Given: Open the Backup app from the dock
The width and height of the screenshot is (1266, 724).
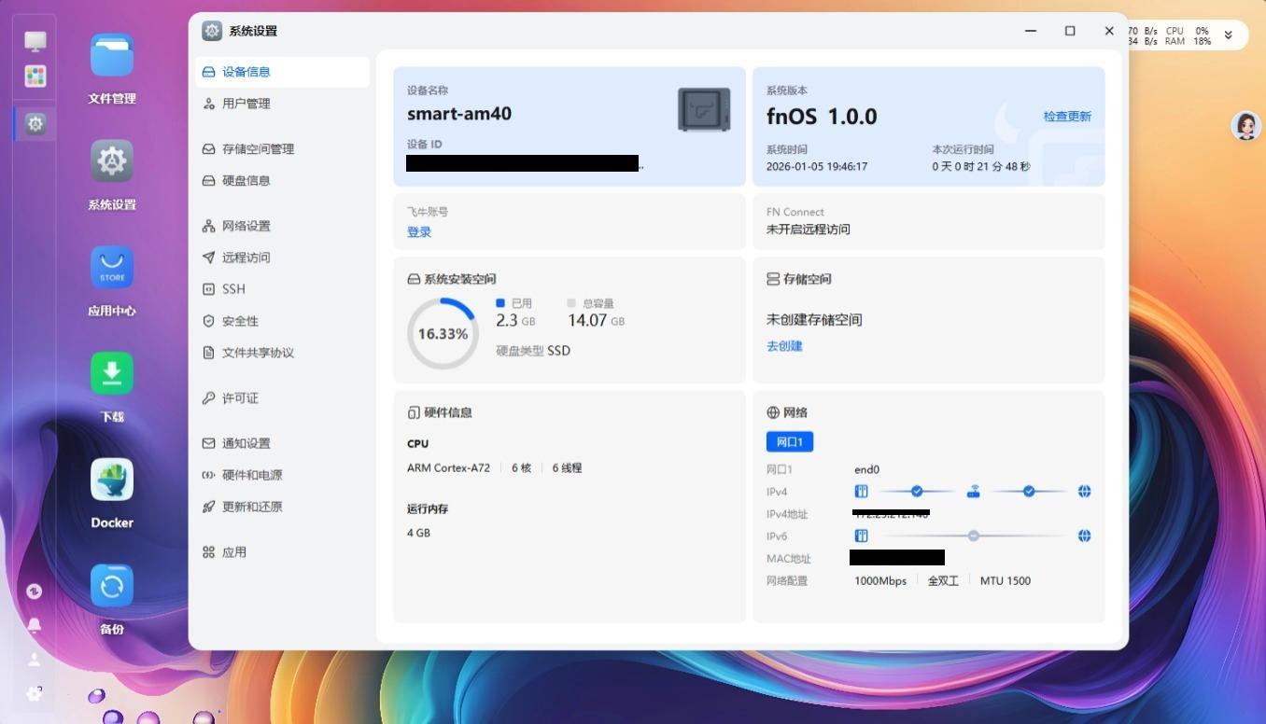Looking at the screenshot, I should click(111, 585).
